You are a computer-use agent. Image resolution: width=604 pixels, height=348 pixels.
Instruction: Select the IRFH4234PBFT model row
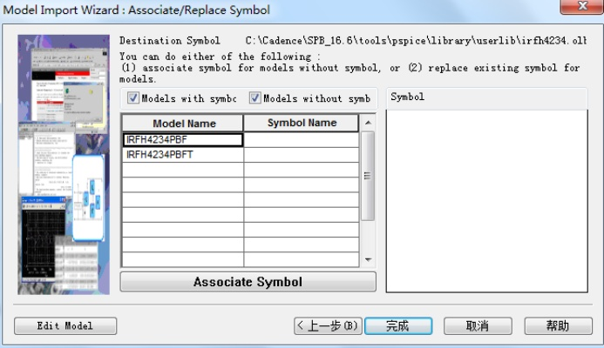point(183,155)
